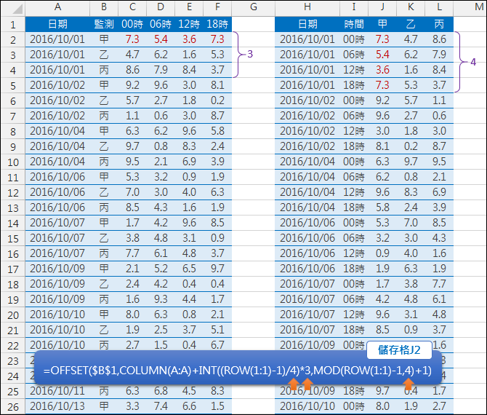Image resolution: width=487 pixels, height=415 pixels.
Task: Select column L header
Action: pyautogui.click(x=439, y=8)
